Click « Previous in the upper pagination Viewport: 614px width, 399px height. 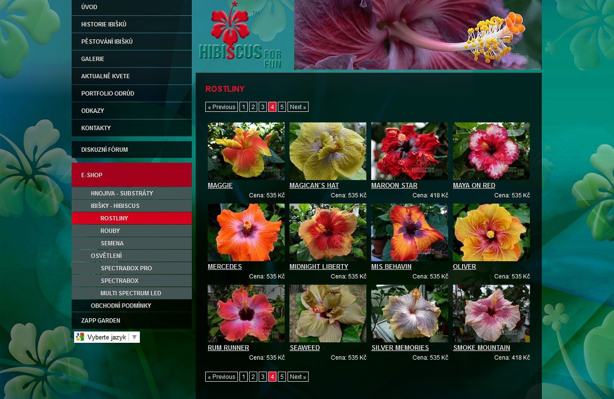pos(222,107)
